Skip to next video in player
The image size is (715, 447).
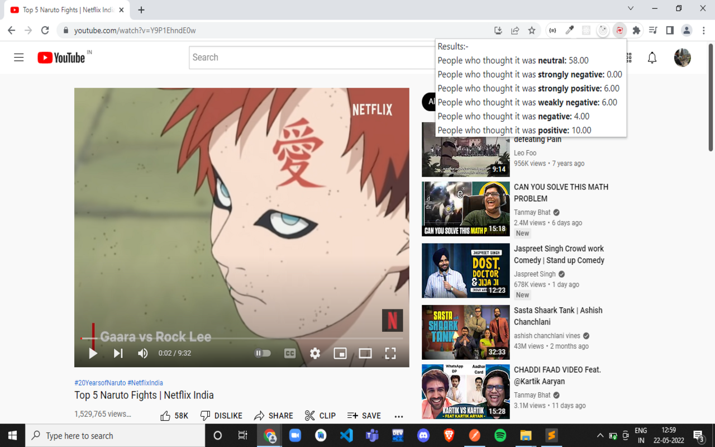[118, 353]
